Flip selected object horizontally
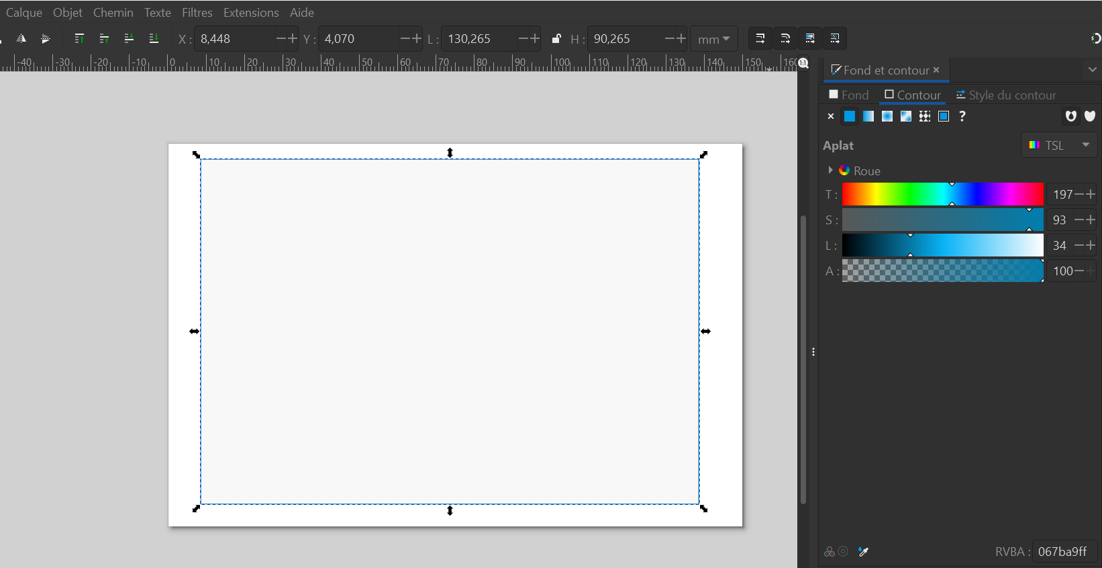This screenshot has height=568, width=1102. click(21, 39)
